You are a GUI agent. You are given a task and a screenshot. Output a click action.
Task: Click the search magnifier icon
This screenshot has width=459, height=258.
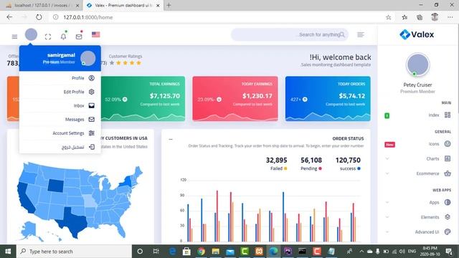click(x=342, y=35)
